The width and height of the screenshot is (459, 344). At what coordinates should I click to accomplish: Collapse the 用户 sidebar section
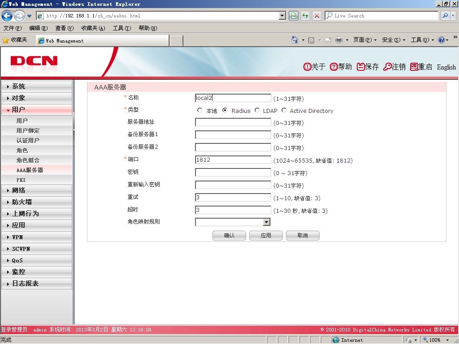tap(37, 110)
